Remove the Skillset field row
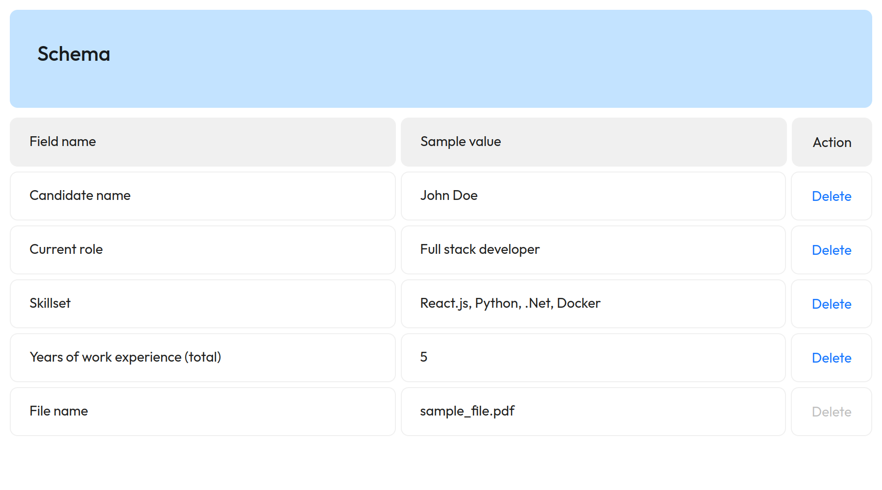This screenshot has width=882, height=490. [832, 304]
